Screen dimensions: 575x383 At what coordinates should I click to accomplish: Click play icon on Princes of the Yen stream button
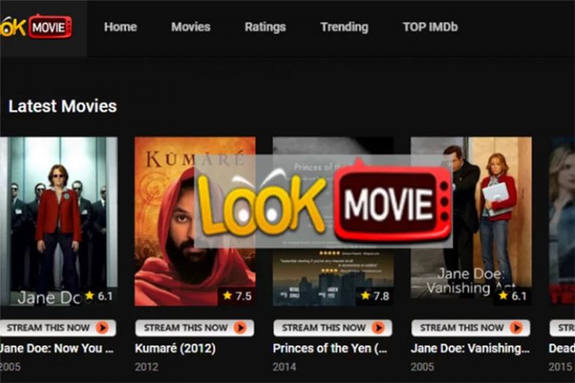pos(378,328)
